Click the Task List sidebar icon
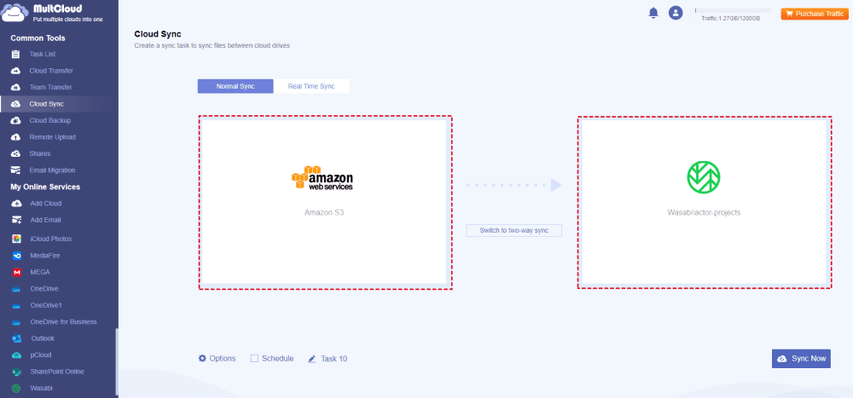 (x=16, y=55)
